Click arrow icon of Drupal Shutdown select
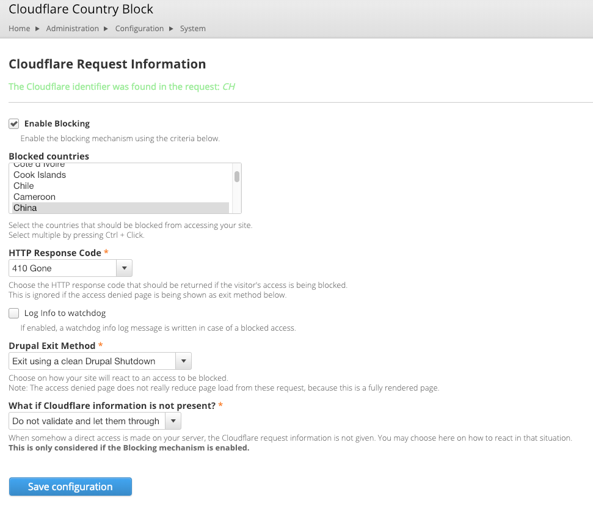Screen dimensions: 593x511 tap(184, 361)
